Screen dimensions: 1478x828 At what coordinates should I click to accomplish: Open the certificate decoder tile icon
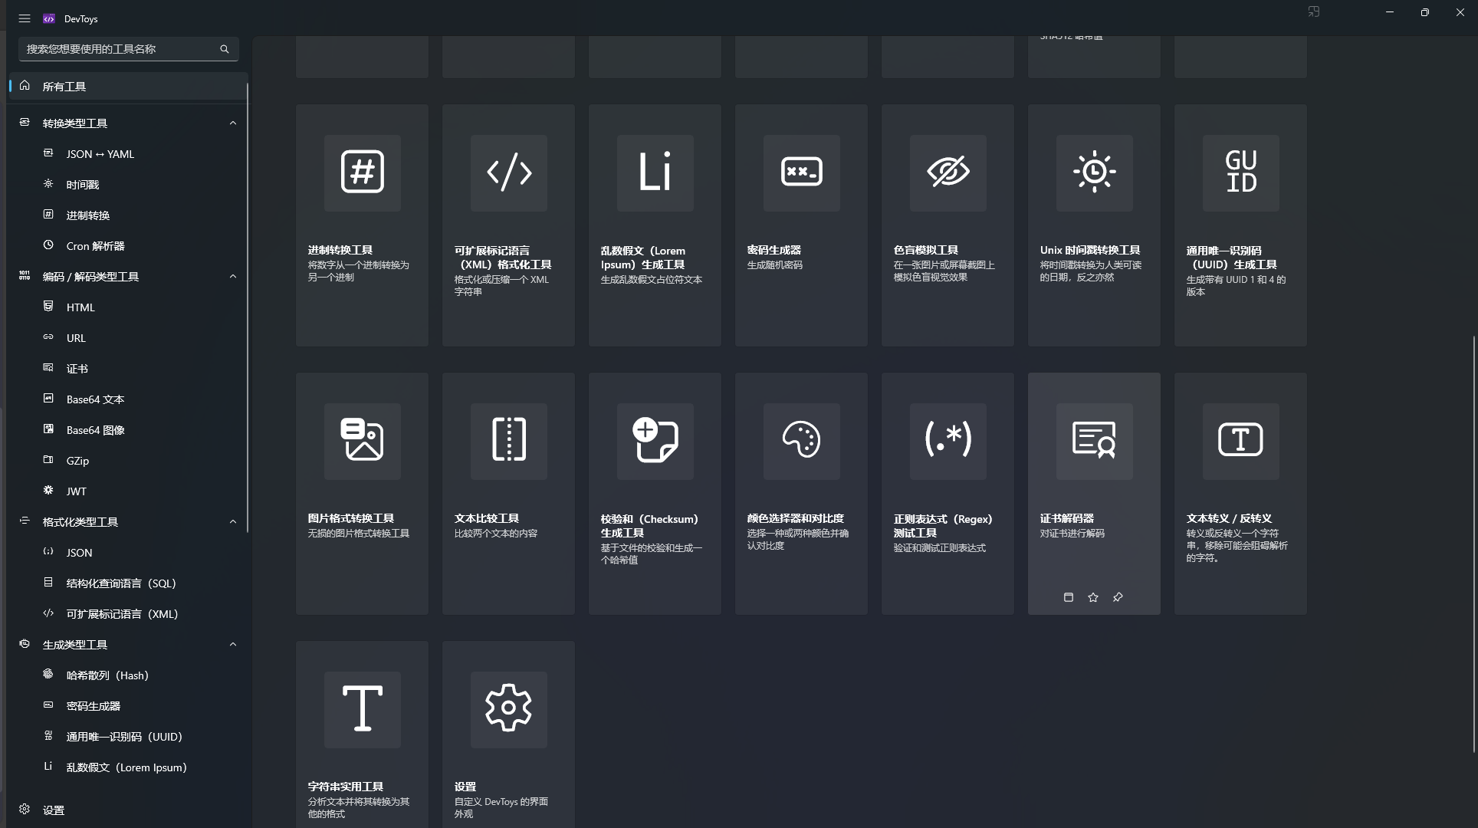[x=1094, y=441]
